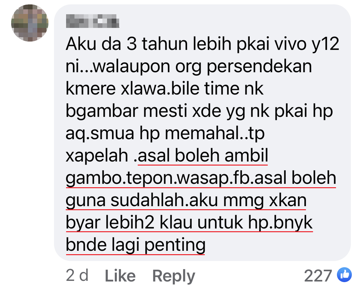
Task: Select the line "kmere xlawa.bile time nk"
Action: 165,88
